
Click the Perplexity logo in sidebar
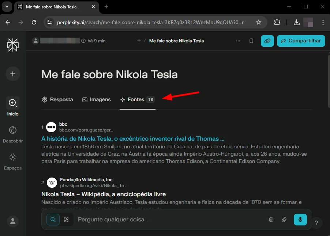click(x=13, y=45)
